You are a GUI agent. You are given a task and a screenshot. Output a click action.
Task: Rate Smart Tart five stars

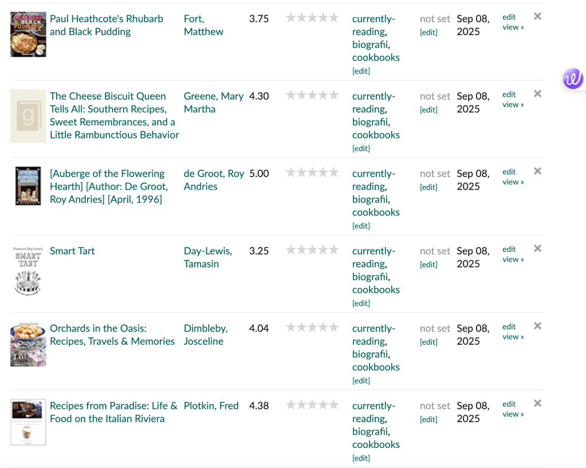pos(333,250)
